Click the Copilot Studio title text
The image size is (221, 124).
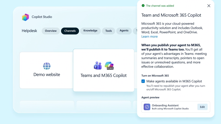(x=42, y=17)
